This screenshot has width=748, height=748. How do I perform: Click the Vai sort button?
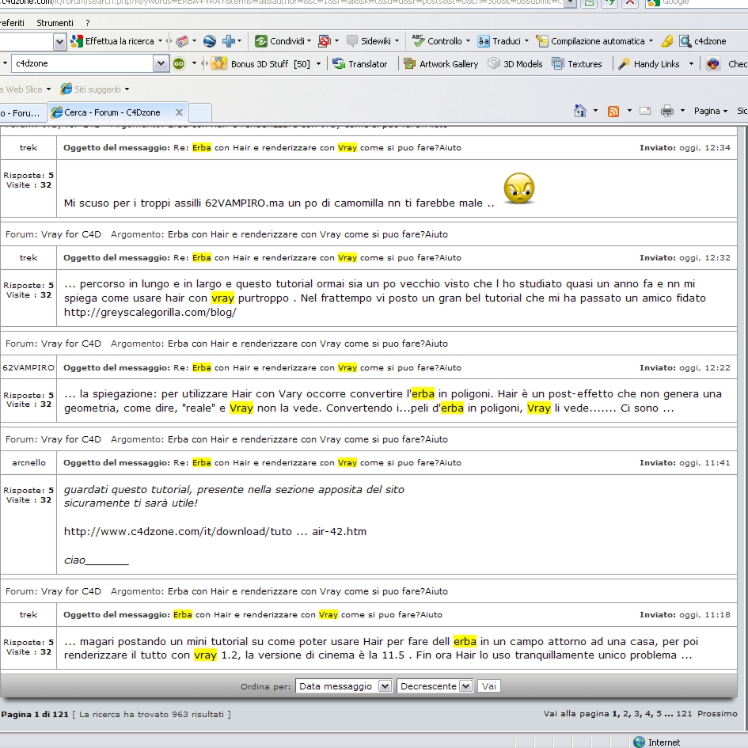click(x=488, y=686)
